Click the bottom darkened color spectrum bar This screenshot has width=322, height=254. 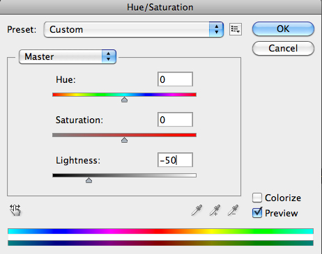click(160, 243)
